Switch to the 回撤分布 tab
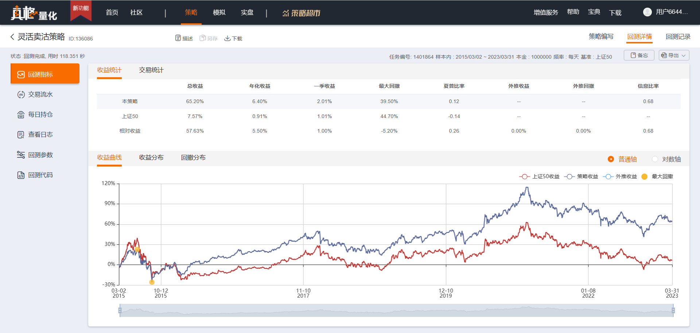This screenshot has height=333, width=700. 193,158
